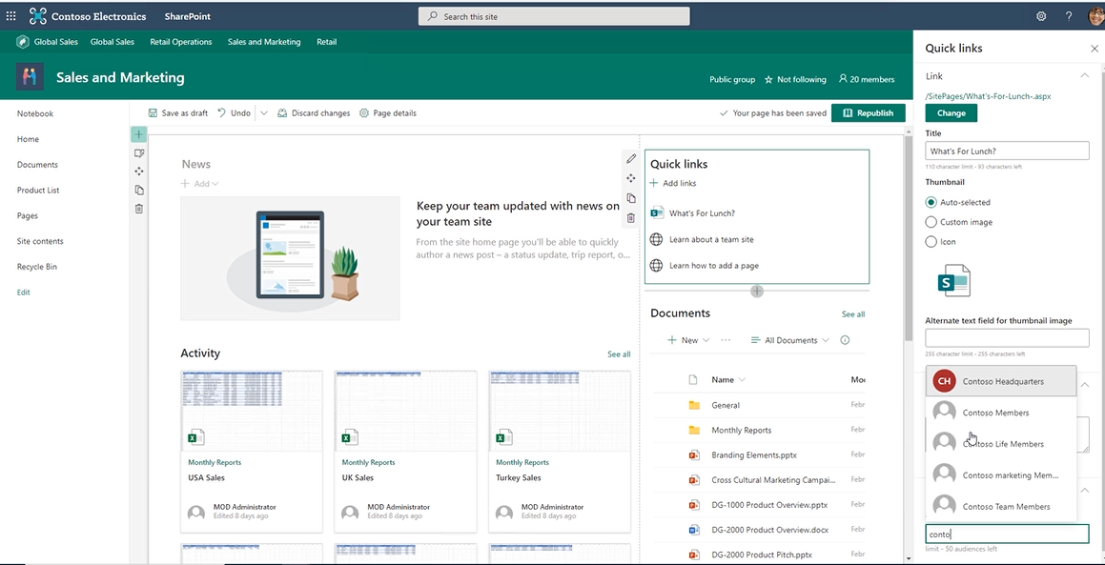Screen dimensions: 1105x565
Task: Click the Sales and Marketing site logo
Action: (30, 77)
